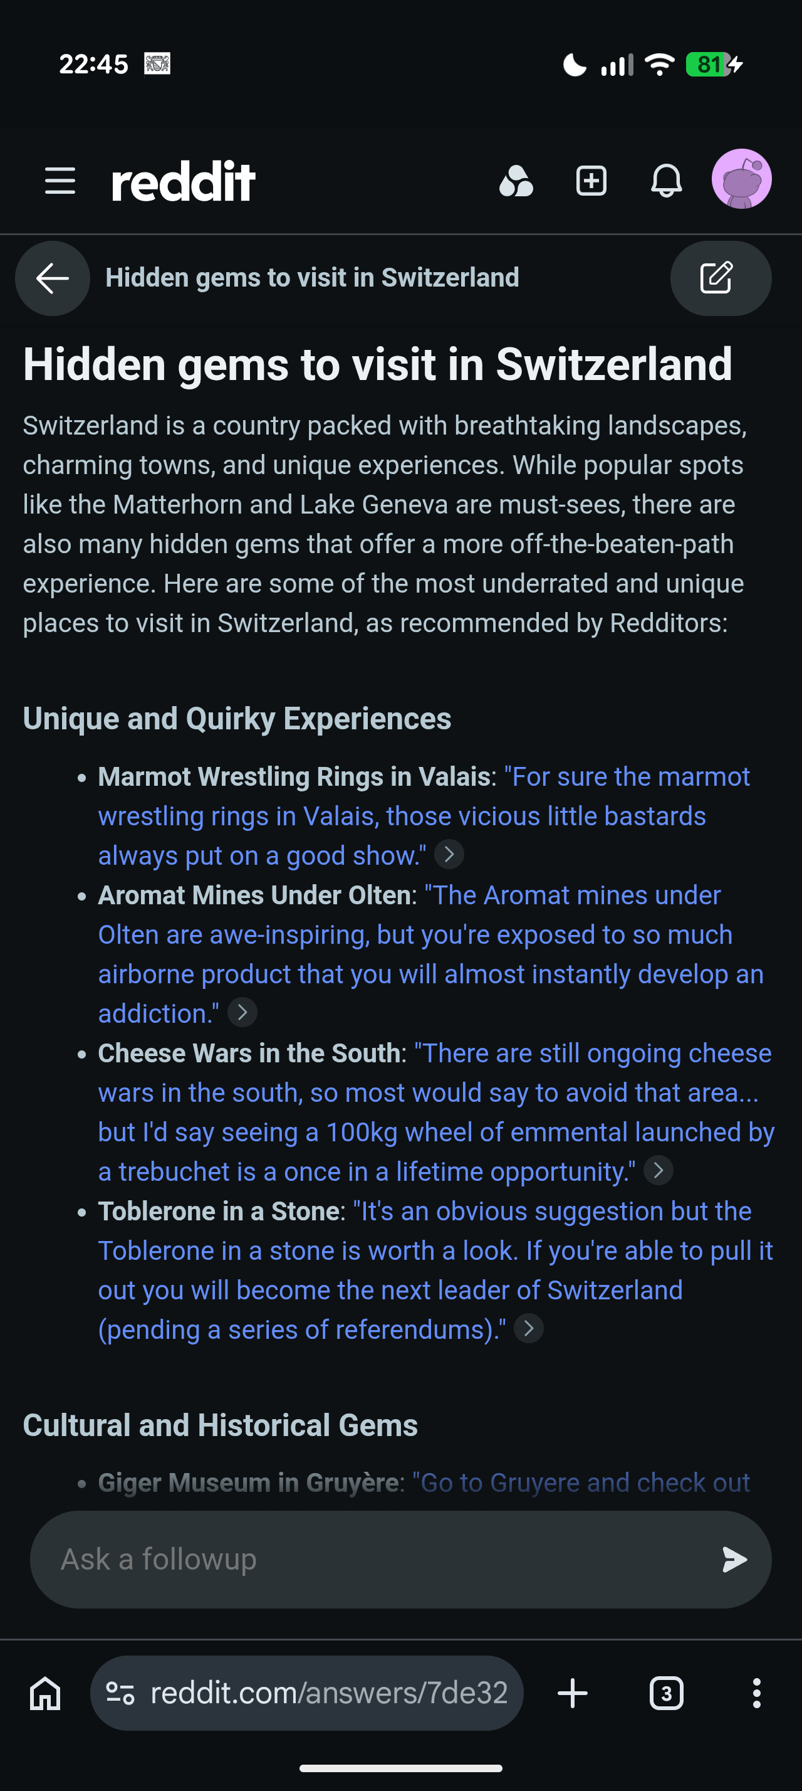The image size is (802, 1791).
Task: Expand the Cheese Wars quote source chevron
Action: [x=659, y=1171]
